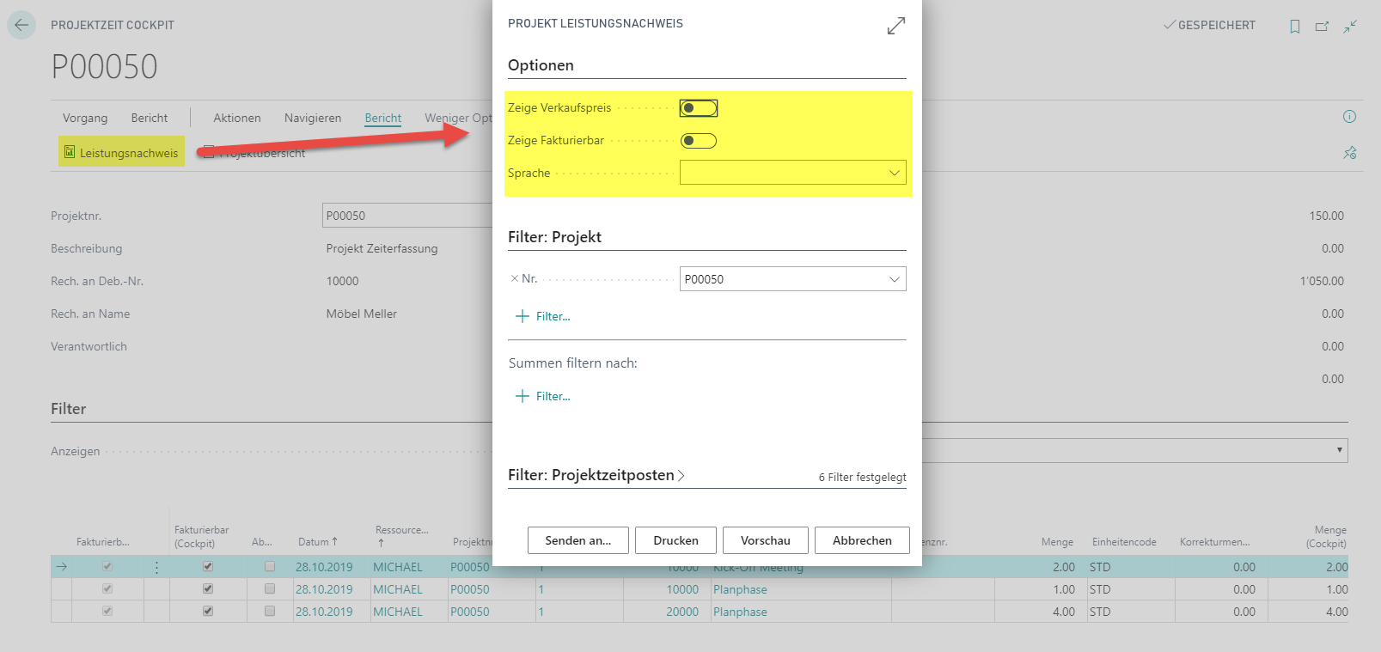Click MICHAEL in the 1.00 Menge row

(398, 589)
